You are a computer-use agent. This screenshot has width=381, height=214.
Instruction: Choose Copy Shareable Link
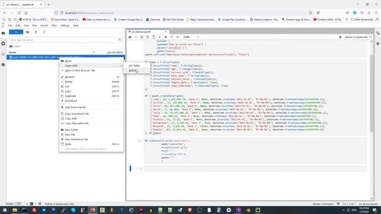[91, 123]
